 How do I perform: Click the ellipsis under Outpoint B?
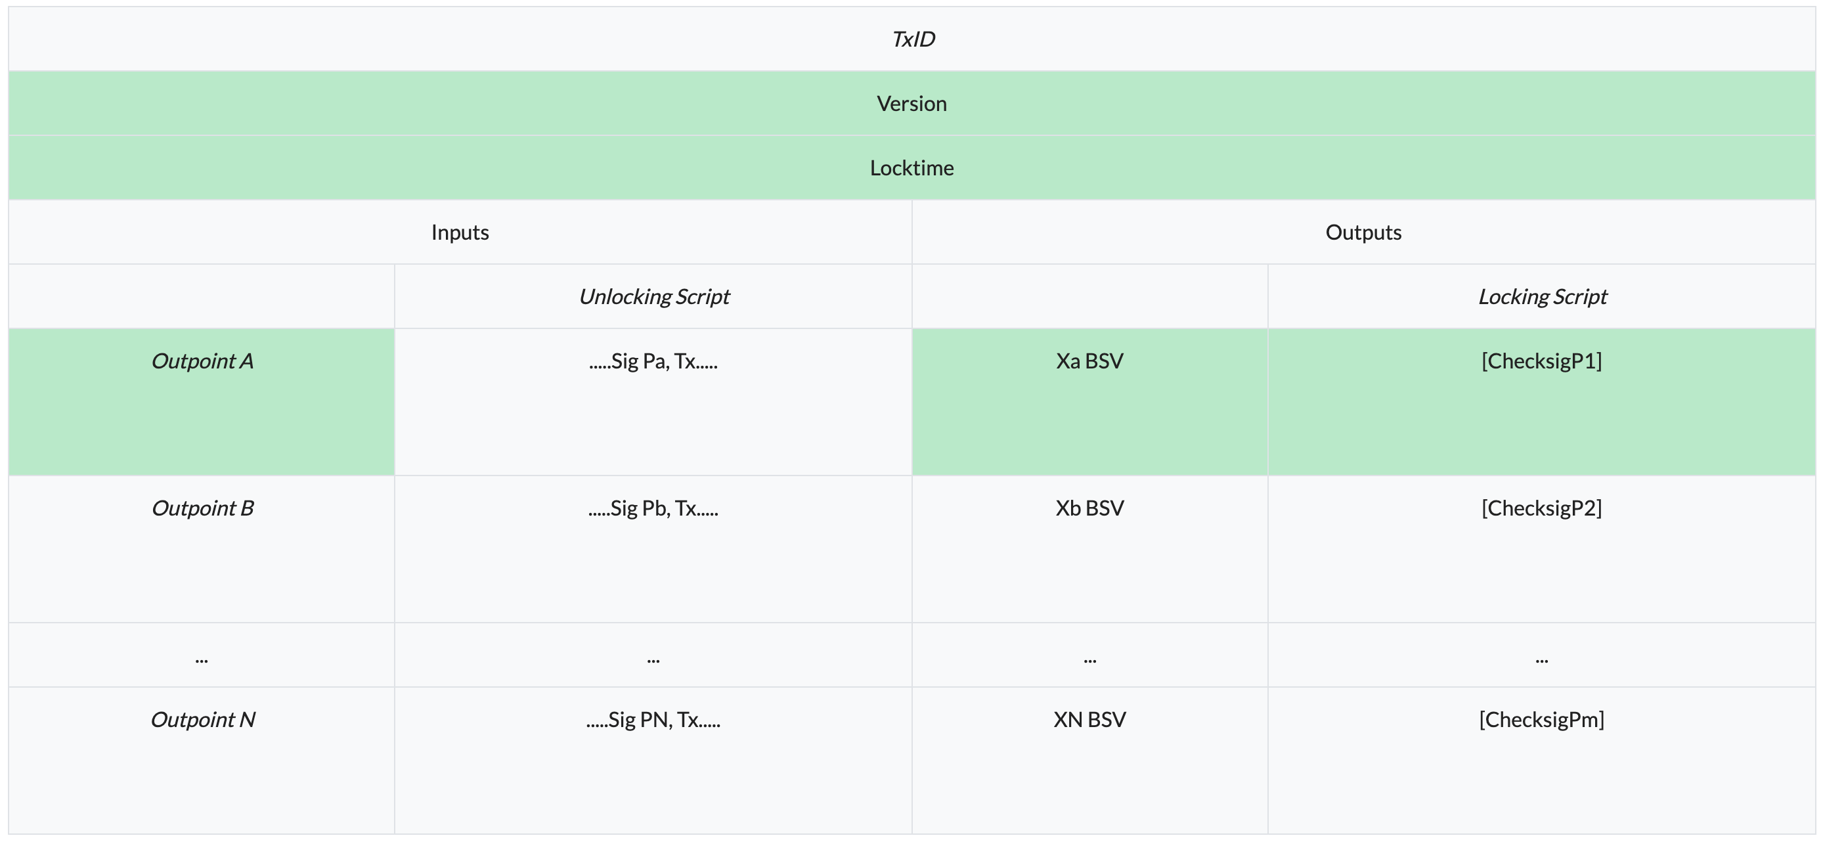pyautogui.click(x=202, y=659)
